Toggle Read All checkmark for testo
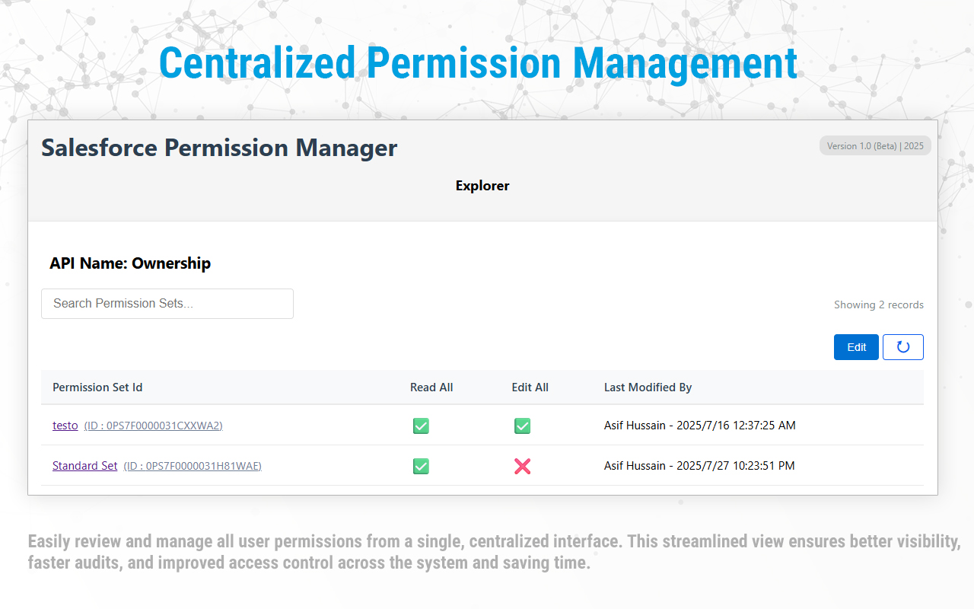 [x=421, y=426]
